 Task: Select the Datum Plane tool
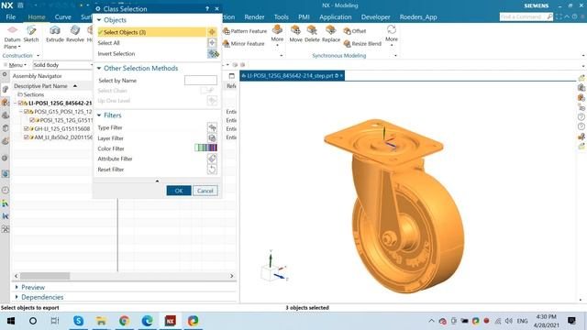coord(12,37)
